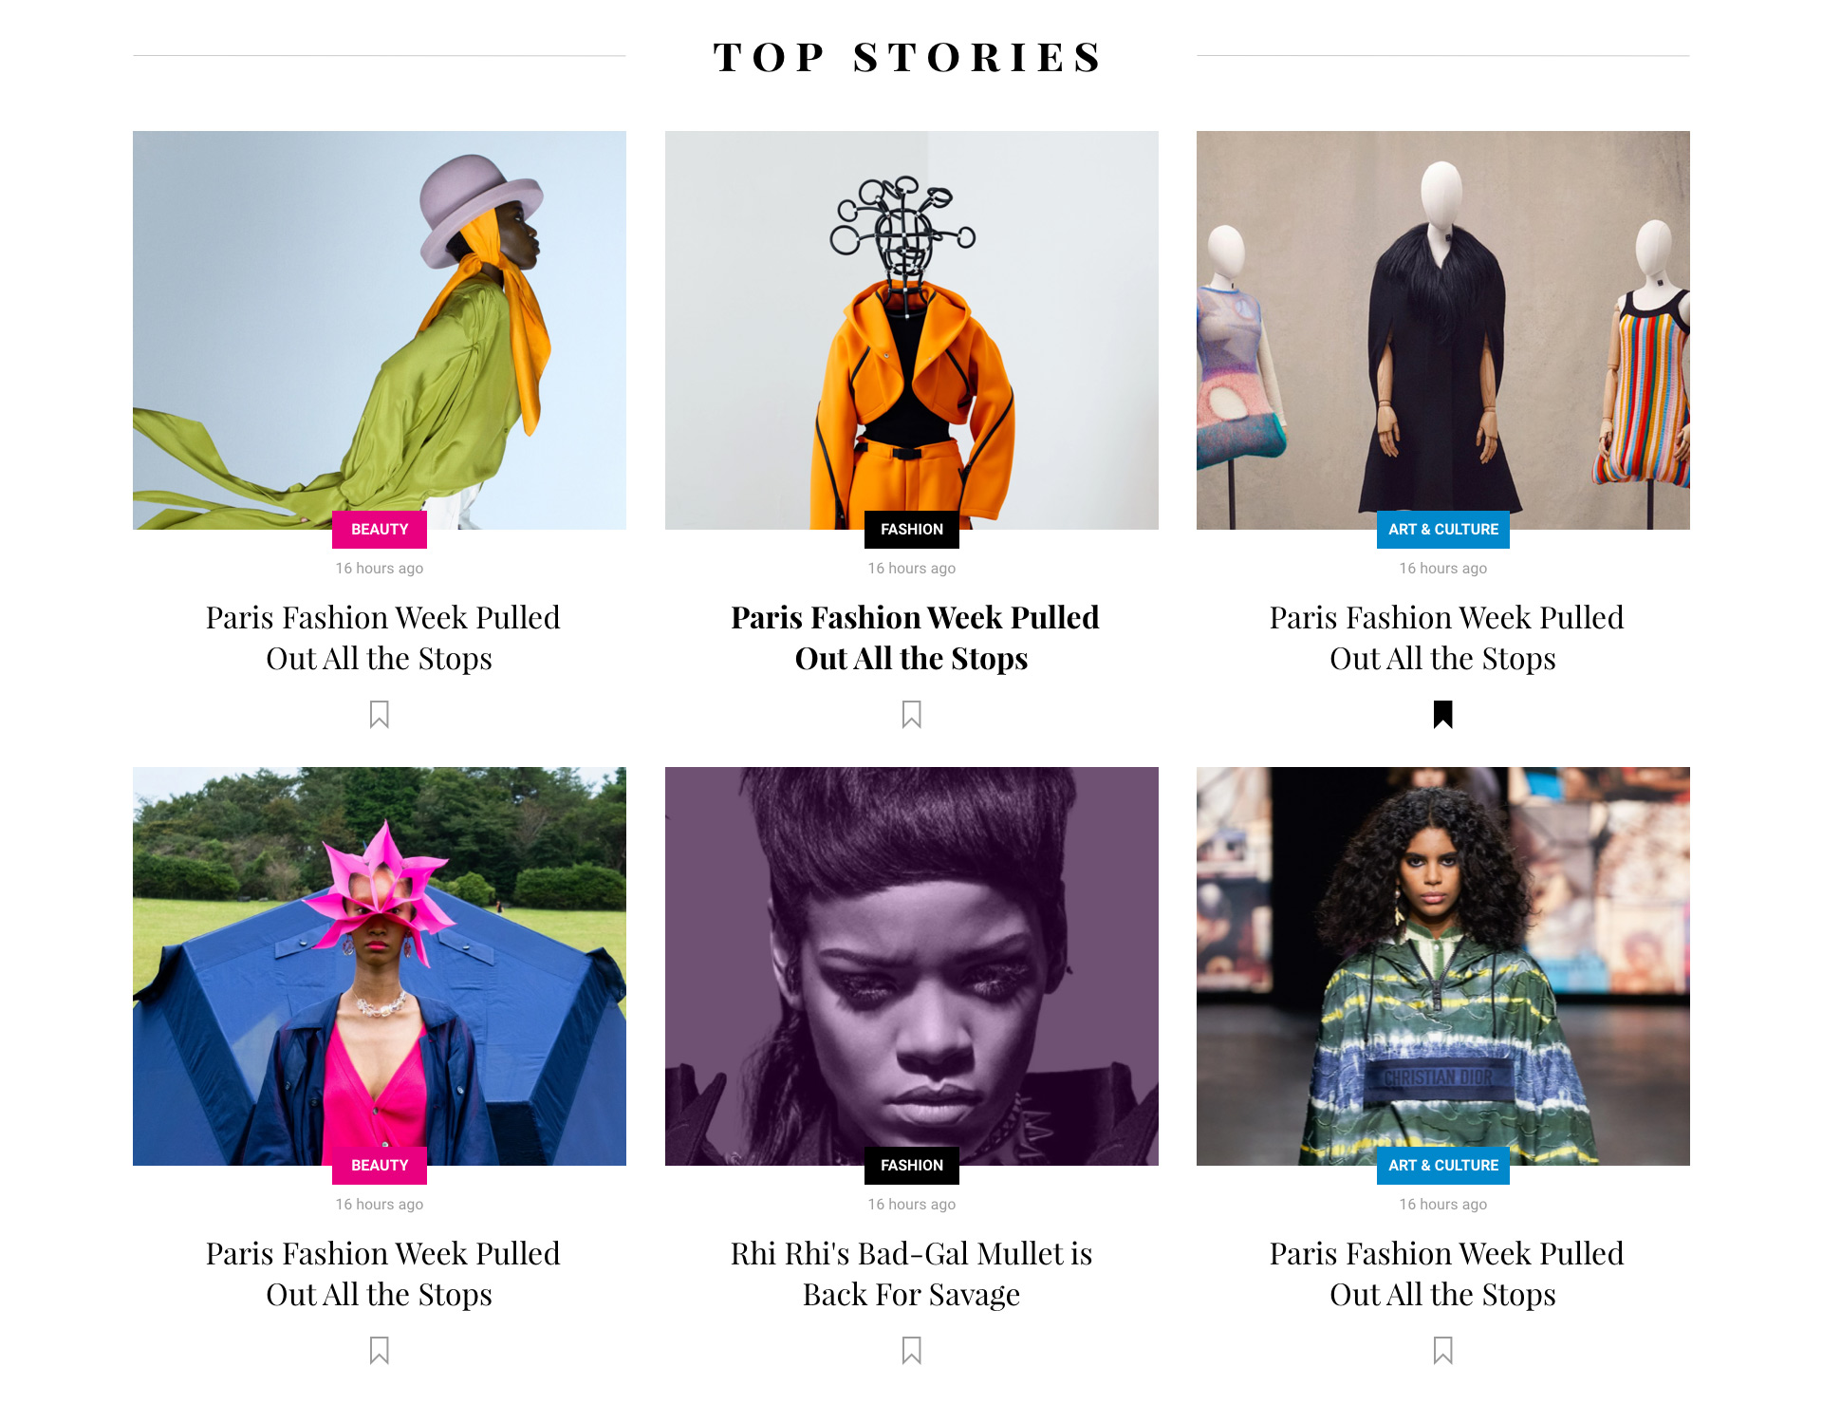Bookmark the pink flower headpiece story
Image resolution: width=1822 pixels, height=1404 pixels.
(x=380, y=1350)
